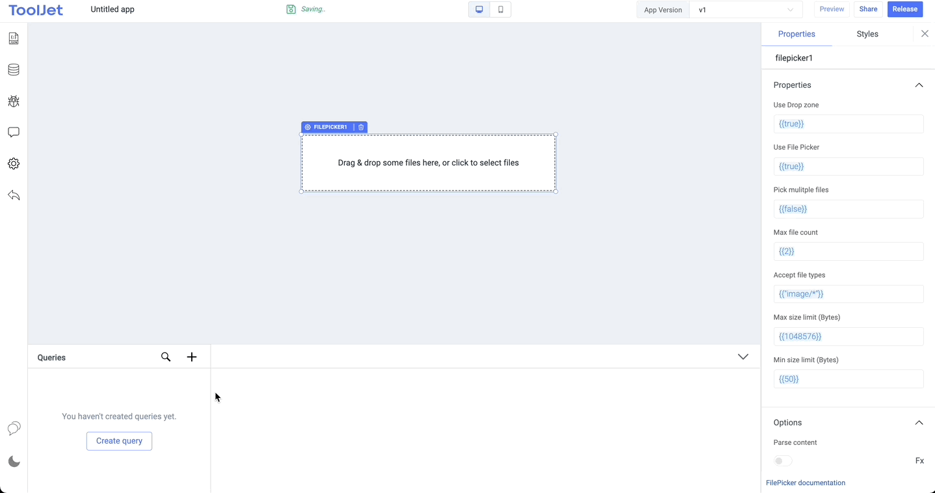
Task: Open global settings gear icon
Action: [x=14, y=164]
